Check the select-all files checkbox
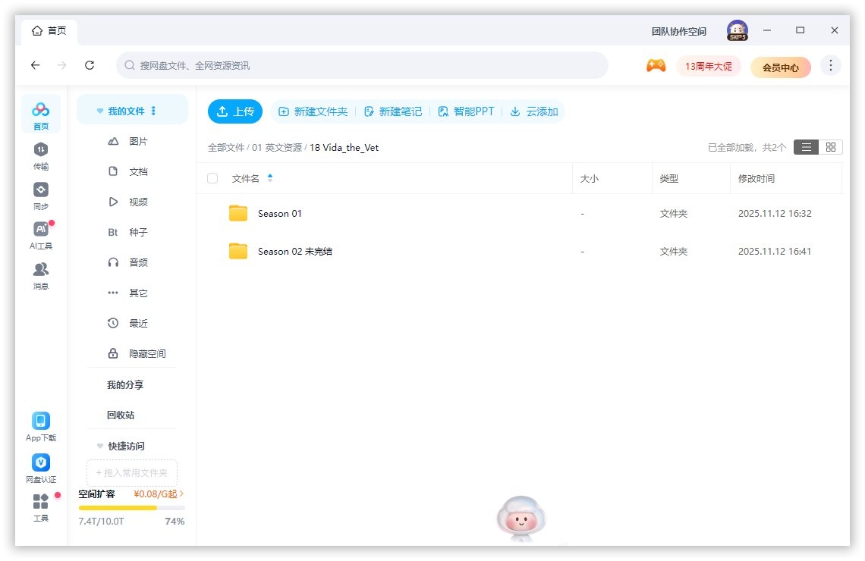 [x=212, y=177]
